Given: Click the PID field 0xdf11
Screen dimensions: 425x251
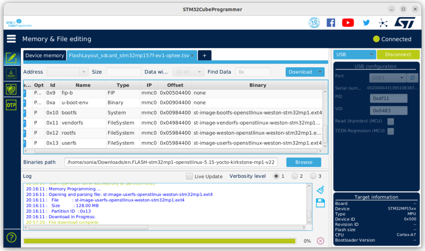Looking at the screenshot, I should coord(388,99).
